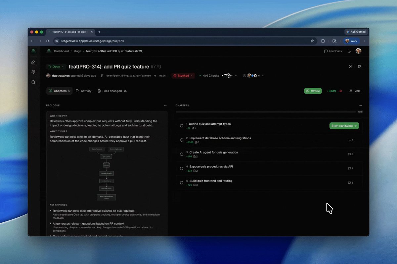Open chapter Define quiz and attempt types

click(x=210, y=124)
